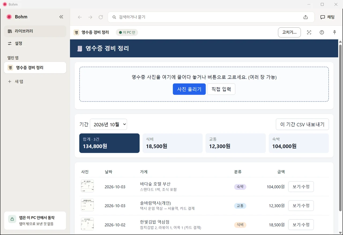This screenshot has height=235, width=343.
Task: Open the 솔바람택시 receipt thumbnail
Action: (87, 205)
